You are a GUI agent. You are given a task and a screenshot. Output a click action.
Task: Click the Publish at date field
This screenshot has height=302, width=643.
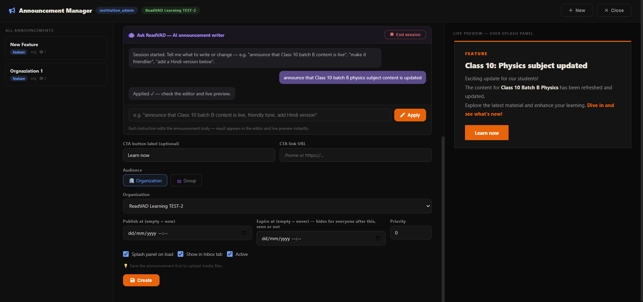187,233
